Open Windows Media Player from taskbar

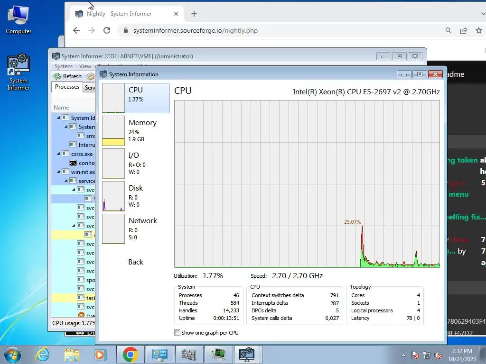click(100, 355)
